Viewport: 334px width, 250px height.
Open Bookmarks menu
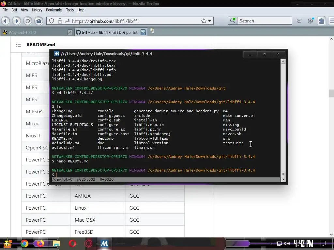click(54, 10)
